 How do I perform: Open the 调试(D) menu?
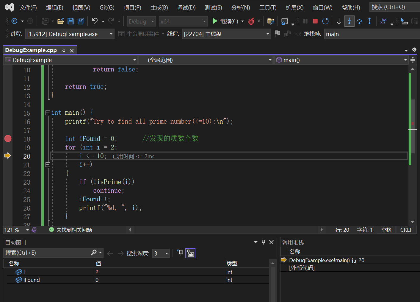coord(186,7)
